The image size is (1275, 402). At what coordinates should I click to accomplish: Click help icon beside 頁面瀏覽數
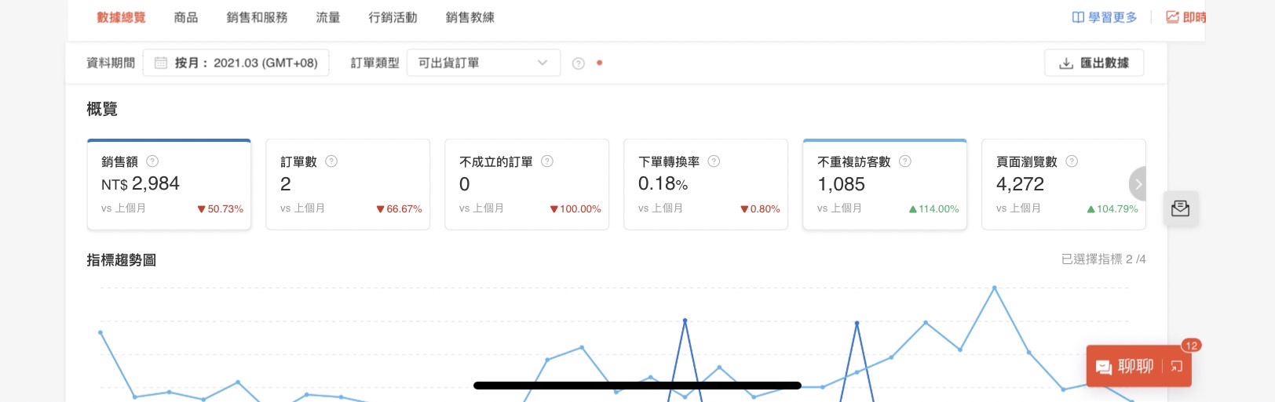click(x=1072, y=161)
